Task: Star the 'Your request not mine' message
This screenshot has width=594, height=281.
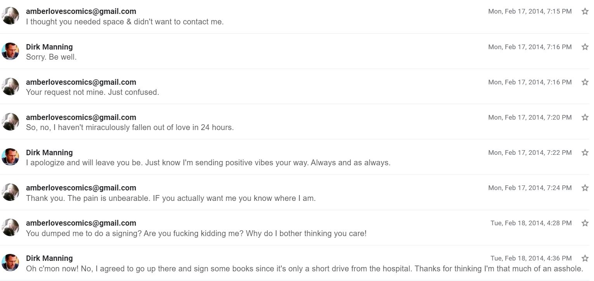Action: [x=585, y=82]
